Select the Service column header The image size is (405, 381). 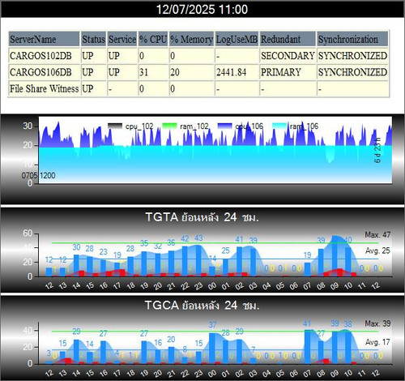(x=122, y=39)
